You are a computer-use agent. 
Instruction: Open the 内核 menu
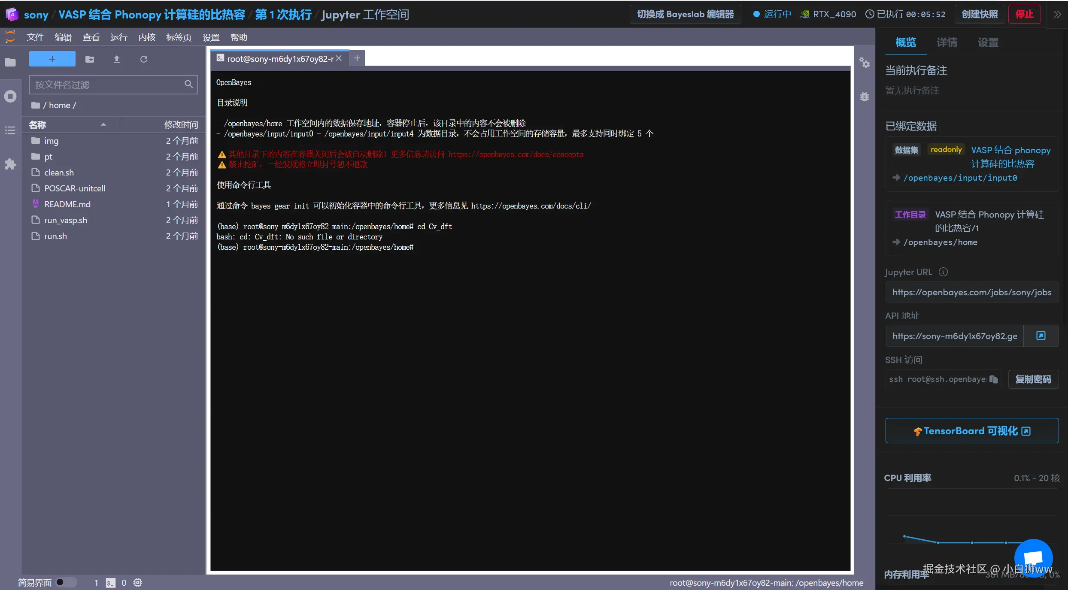(147, 37)
